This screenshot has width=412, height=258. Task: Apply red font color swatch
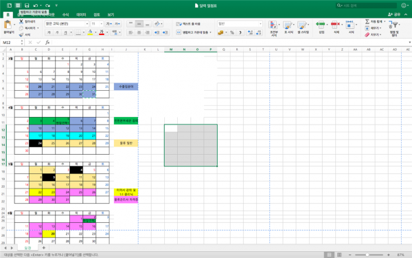click(102, 32)
